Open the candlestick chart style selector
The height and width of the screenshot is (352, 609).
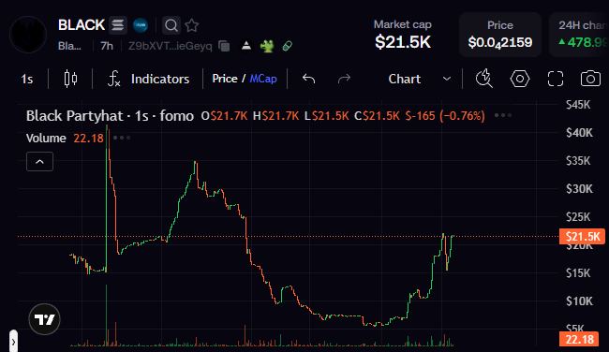click(70, 79)
